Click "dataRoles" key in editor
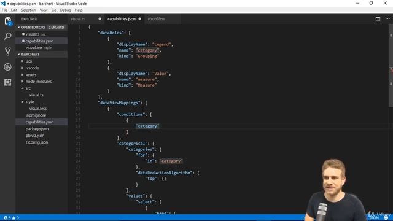The width and height of the screenshot is (393, 221). point(111,33)
